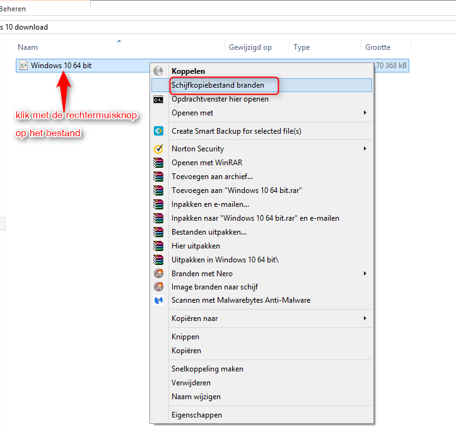
Task: Click the Nero icon beside Branden met Nero
Action: [158, 273]
